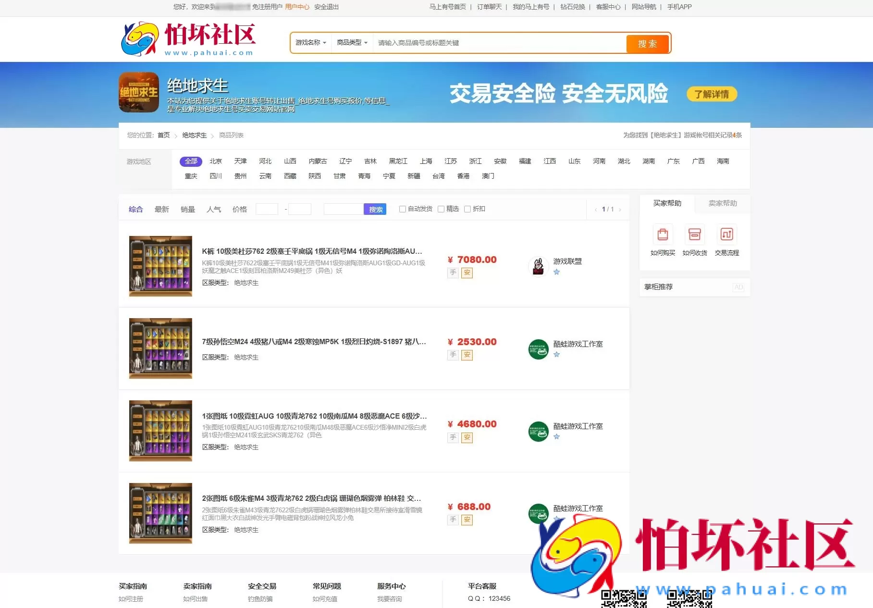Click the star icon beside 酷蛙游戏工作室

click(556, 354)
